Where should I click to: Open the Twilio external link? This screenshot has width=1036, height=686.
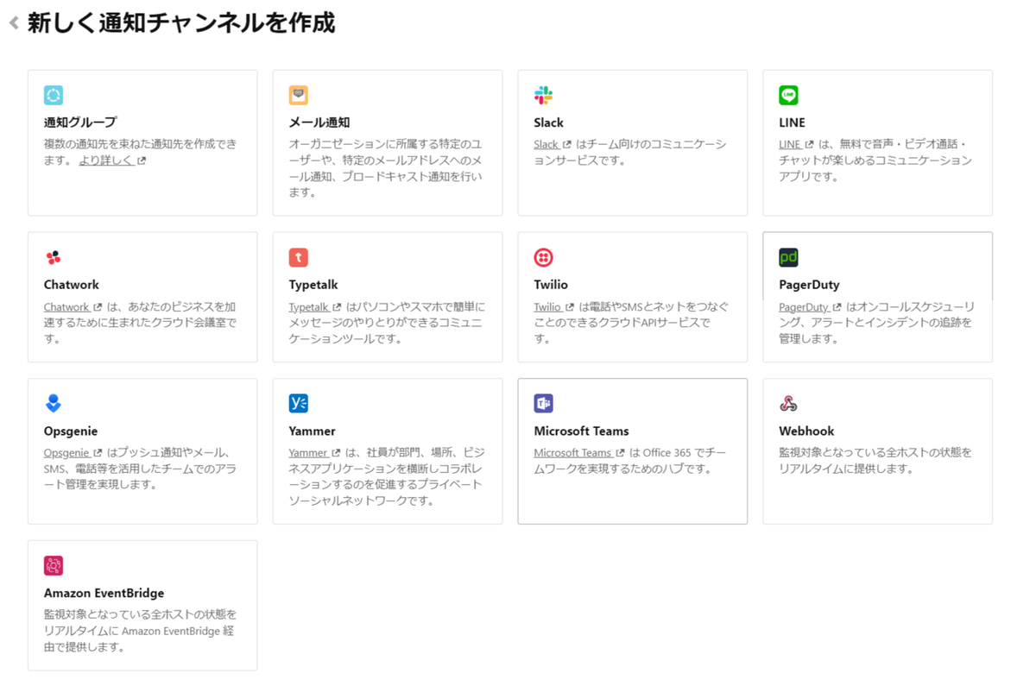click(x=554, y=306)
